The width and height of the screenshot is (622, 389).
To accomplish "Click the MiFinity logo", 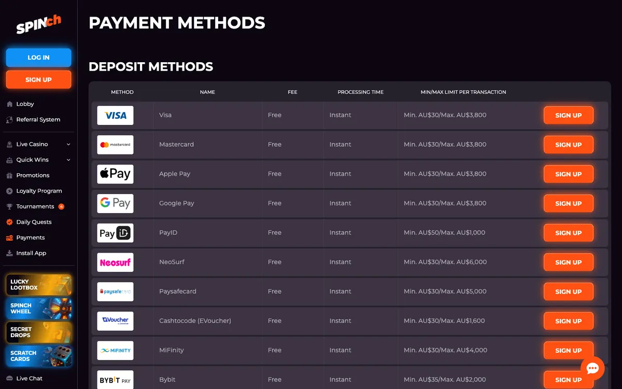I will (115, 350).
